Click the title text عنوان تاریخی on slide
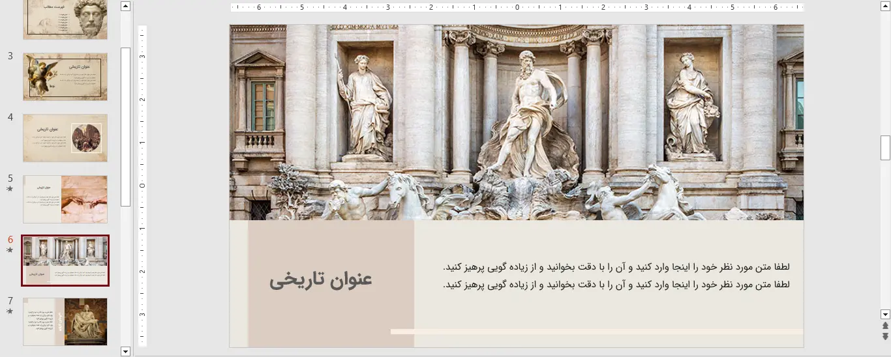This screenshot has width=891, height=357. coord(321,279)
